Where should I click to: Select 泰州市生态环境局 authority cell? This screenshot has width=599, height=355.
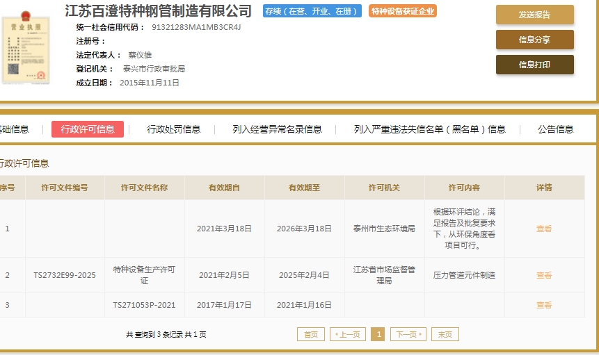click(x=384, y=229)
